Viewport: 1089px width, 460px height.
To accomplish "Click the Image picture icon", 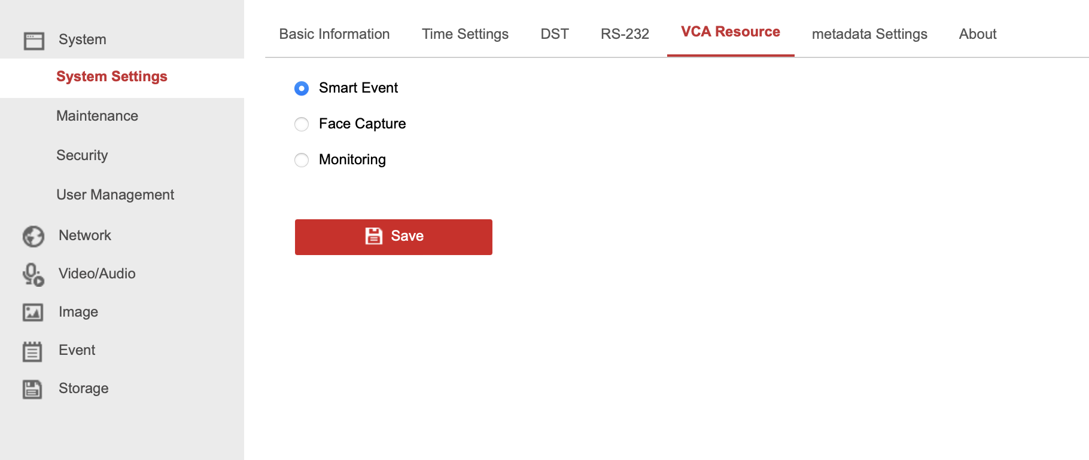I will (x=33, y=312).
